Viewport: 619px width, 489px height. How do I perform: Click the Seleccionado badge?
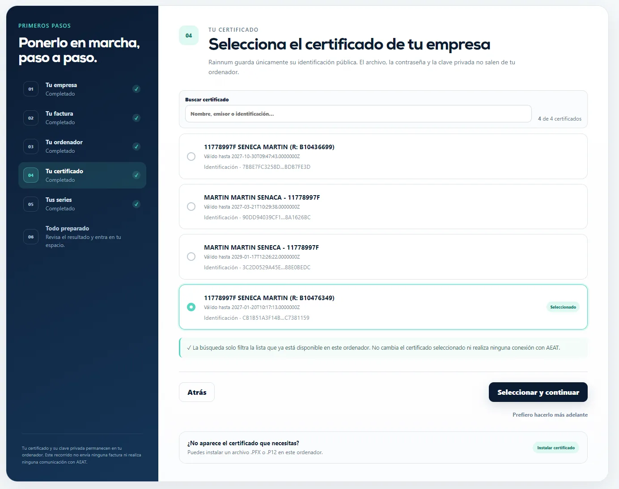563,307
